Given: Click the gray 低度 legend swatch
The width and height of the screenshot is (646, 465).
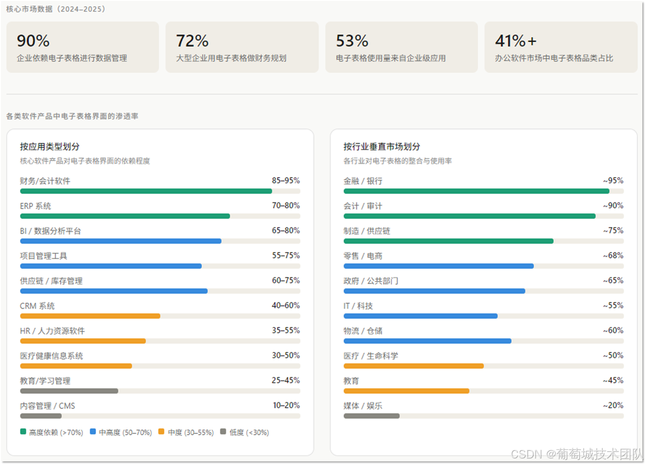Looking at the screenshot, I should click(x=223, y=432).
